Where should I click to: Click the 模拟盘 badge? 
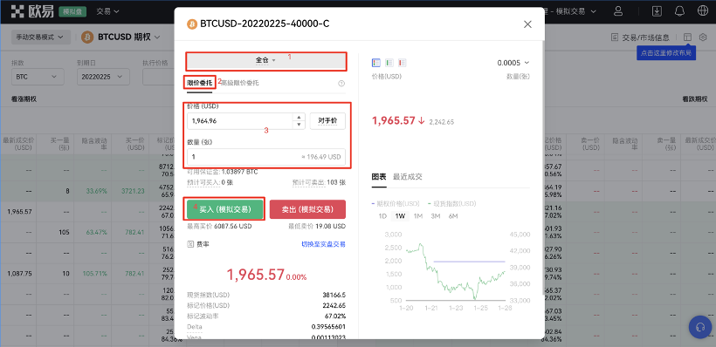pyautogui.click(x=72, y=11)
